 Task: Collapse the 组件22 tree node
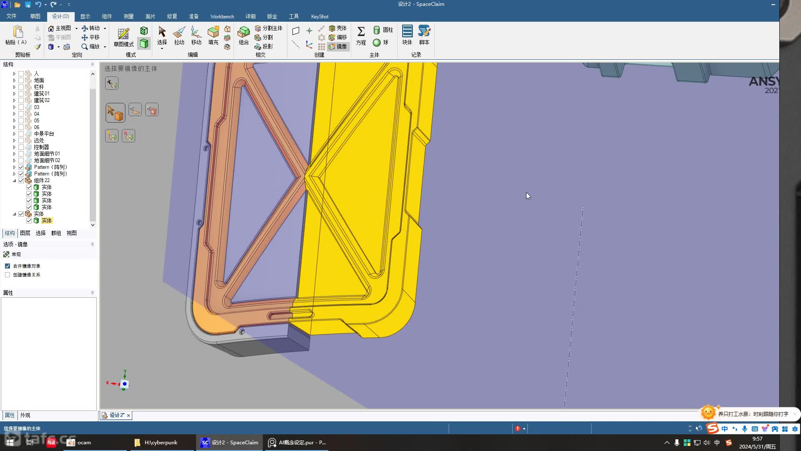pos(14,180)
